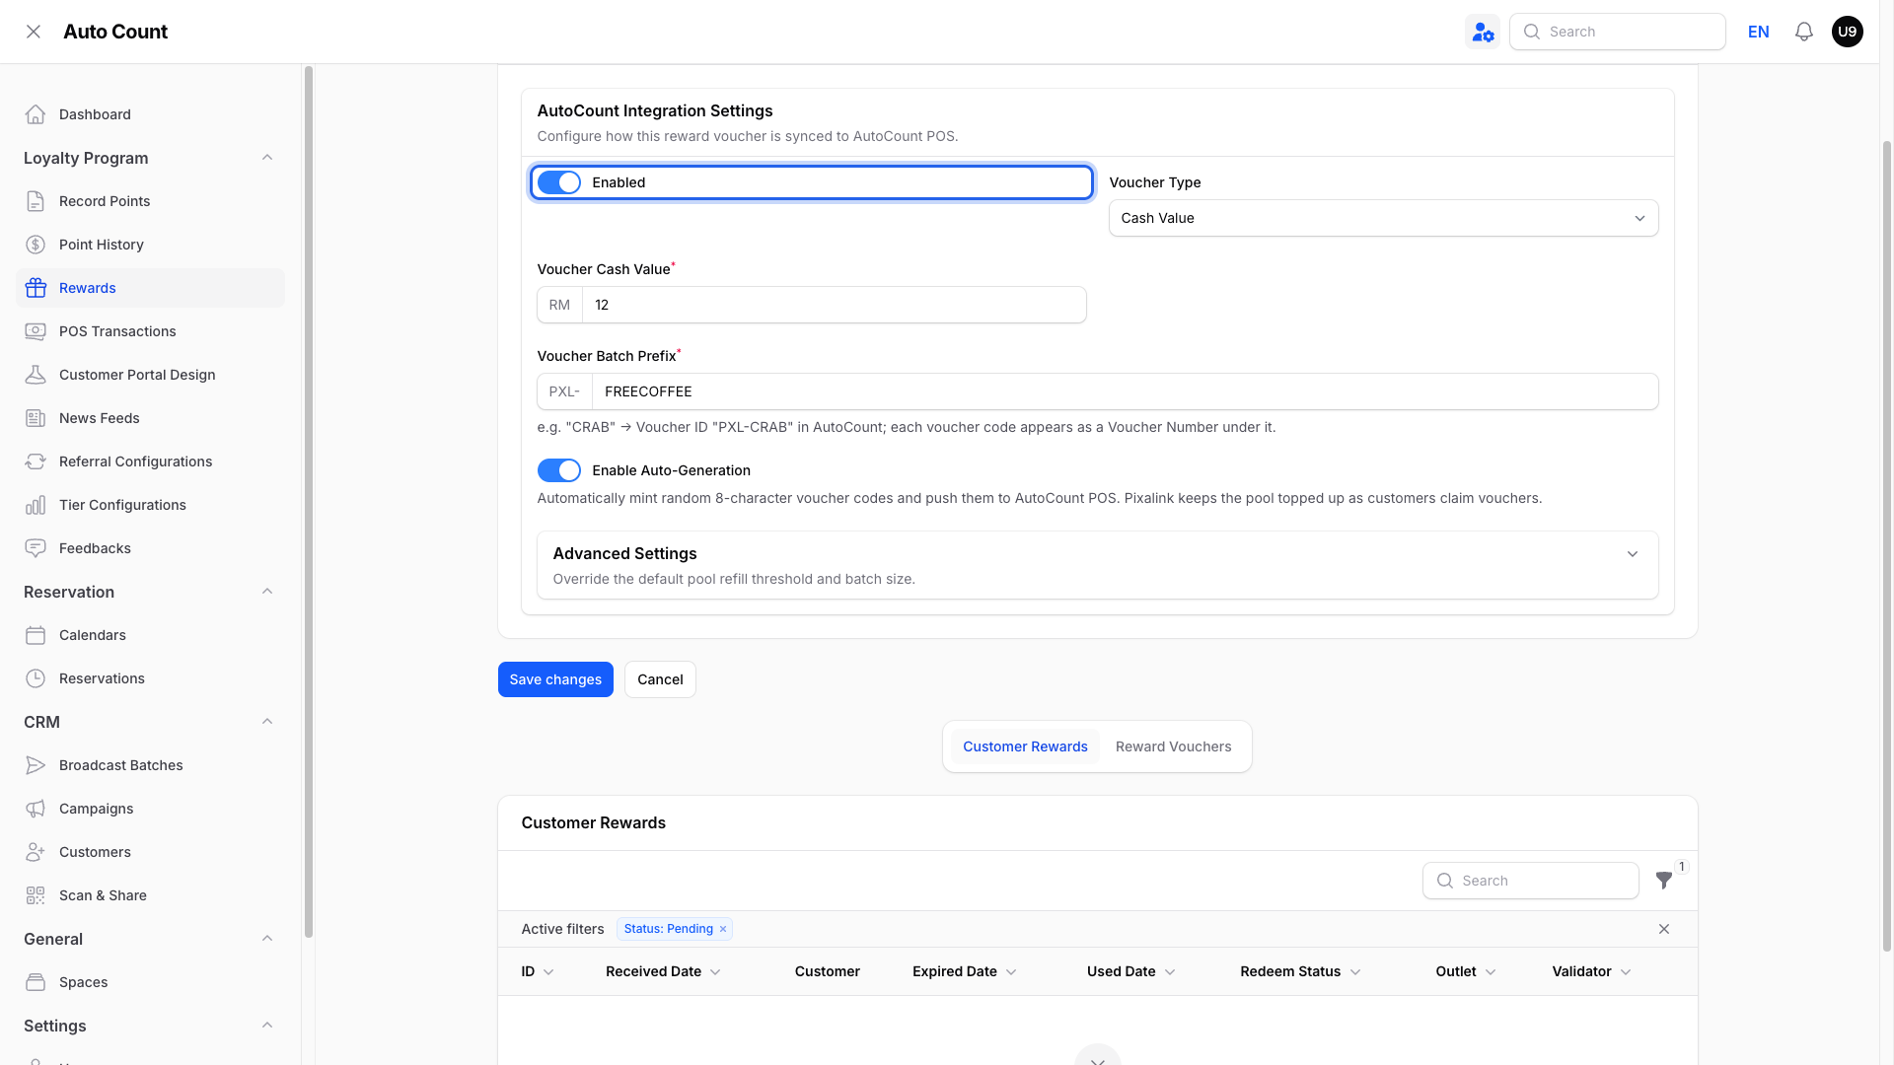This screenshot has width=1894, height=1065.
Task: Collapse the CRM section
Action: point(267,722)
